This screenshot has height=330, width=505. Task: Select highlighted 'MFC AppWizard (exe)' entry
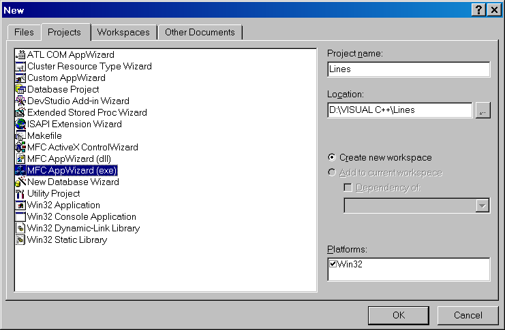click(72, 171)
